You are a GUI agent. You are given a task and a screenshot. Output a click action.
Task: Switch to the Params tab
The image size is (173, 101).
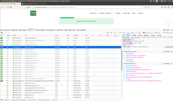140,35
